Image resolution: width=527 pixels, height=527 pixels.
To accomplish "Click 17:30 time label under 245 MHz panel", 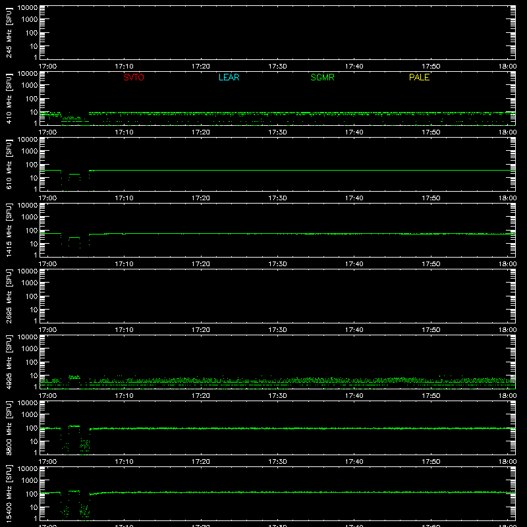I will 277,67.
